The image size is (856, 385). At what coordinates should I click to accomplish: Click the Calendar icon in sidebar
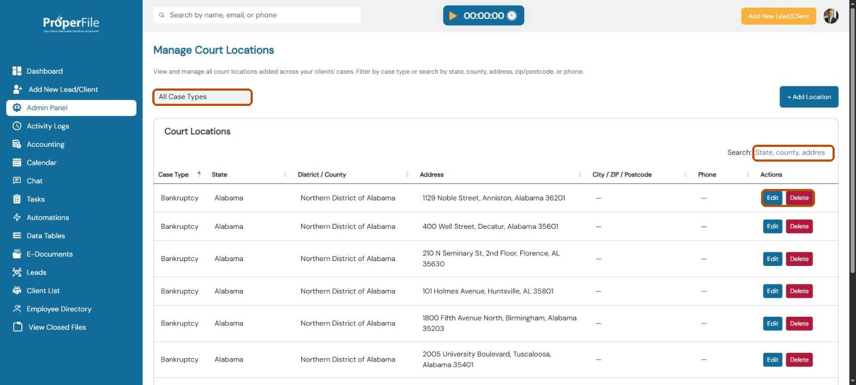coord(17,162)
